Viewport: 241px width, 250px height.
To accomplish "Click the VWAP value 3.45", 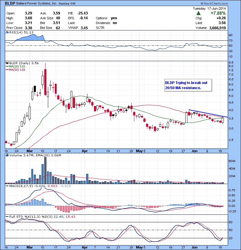I will (x=84, y=28).
